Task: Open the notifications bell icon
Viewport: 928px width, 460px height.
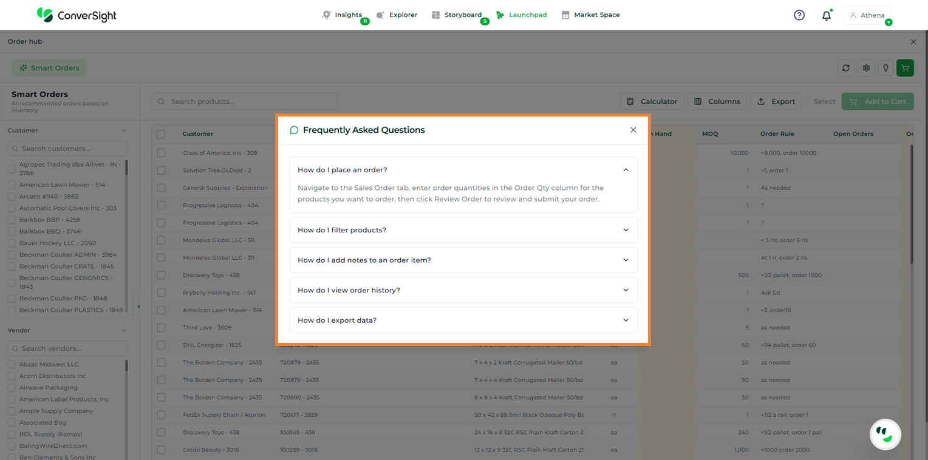Action: pos(826,16)
